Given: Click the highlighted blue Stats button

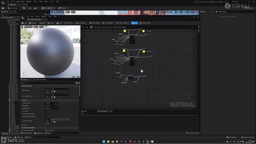Looking at the screenshot, I should coord(134,23).
